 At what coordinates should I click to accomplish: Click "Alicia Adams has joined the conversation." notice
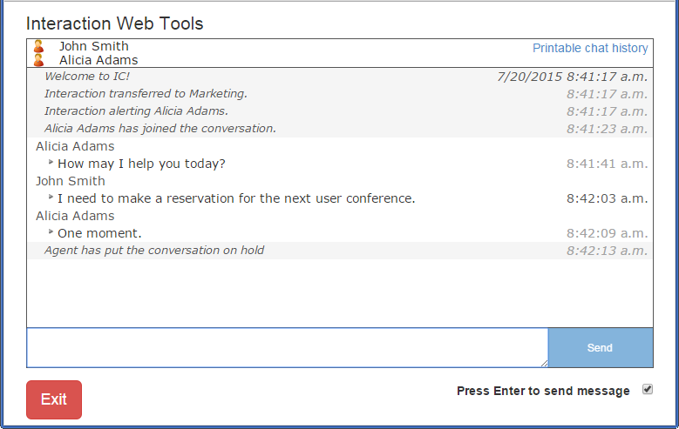(x=160, y=129)
